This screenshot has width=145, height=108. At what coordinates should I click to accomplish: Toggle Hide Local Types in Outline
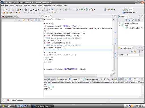point(139,20)
